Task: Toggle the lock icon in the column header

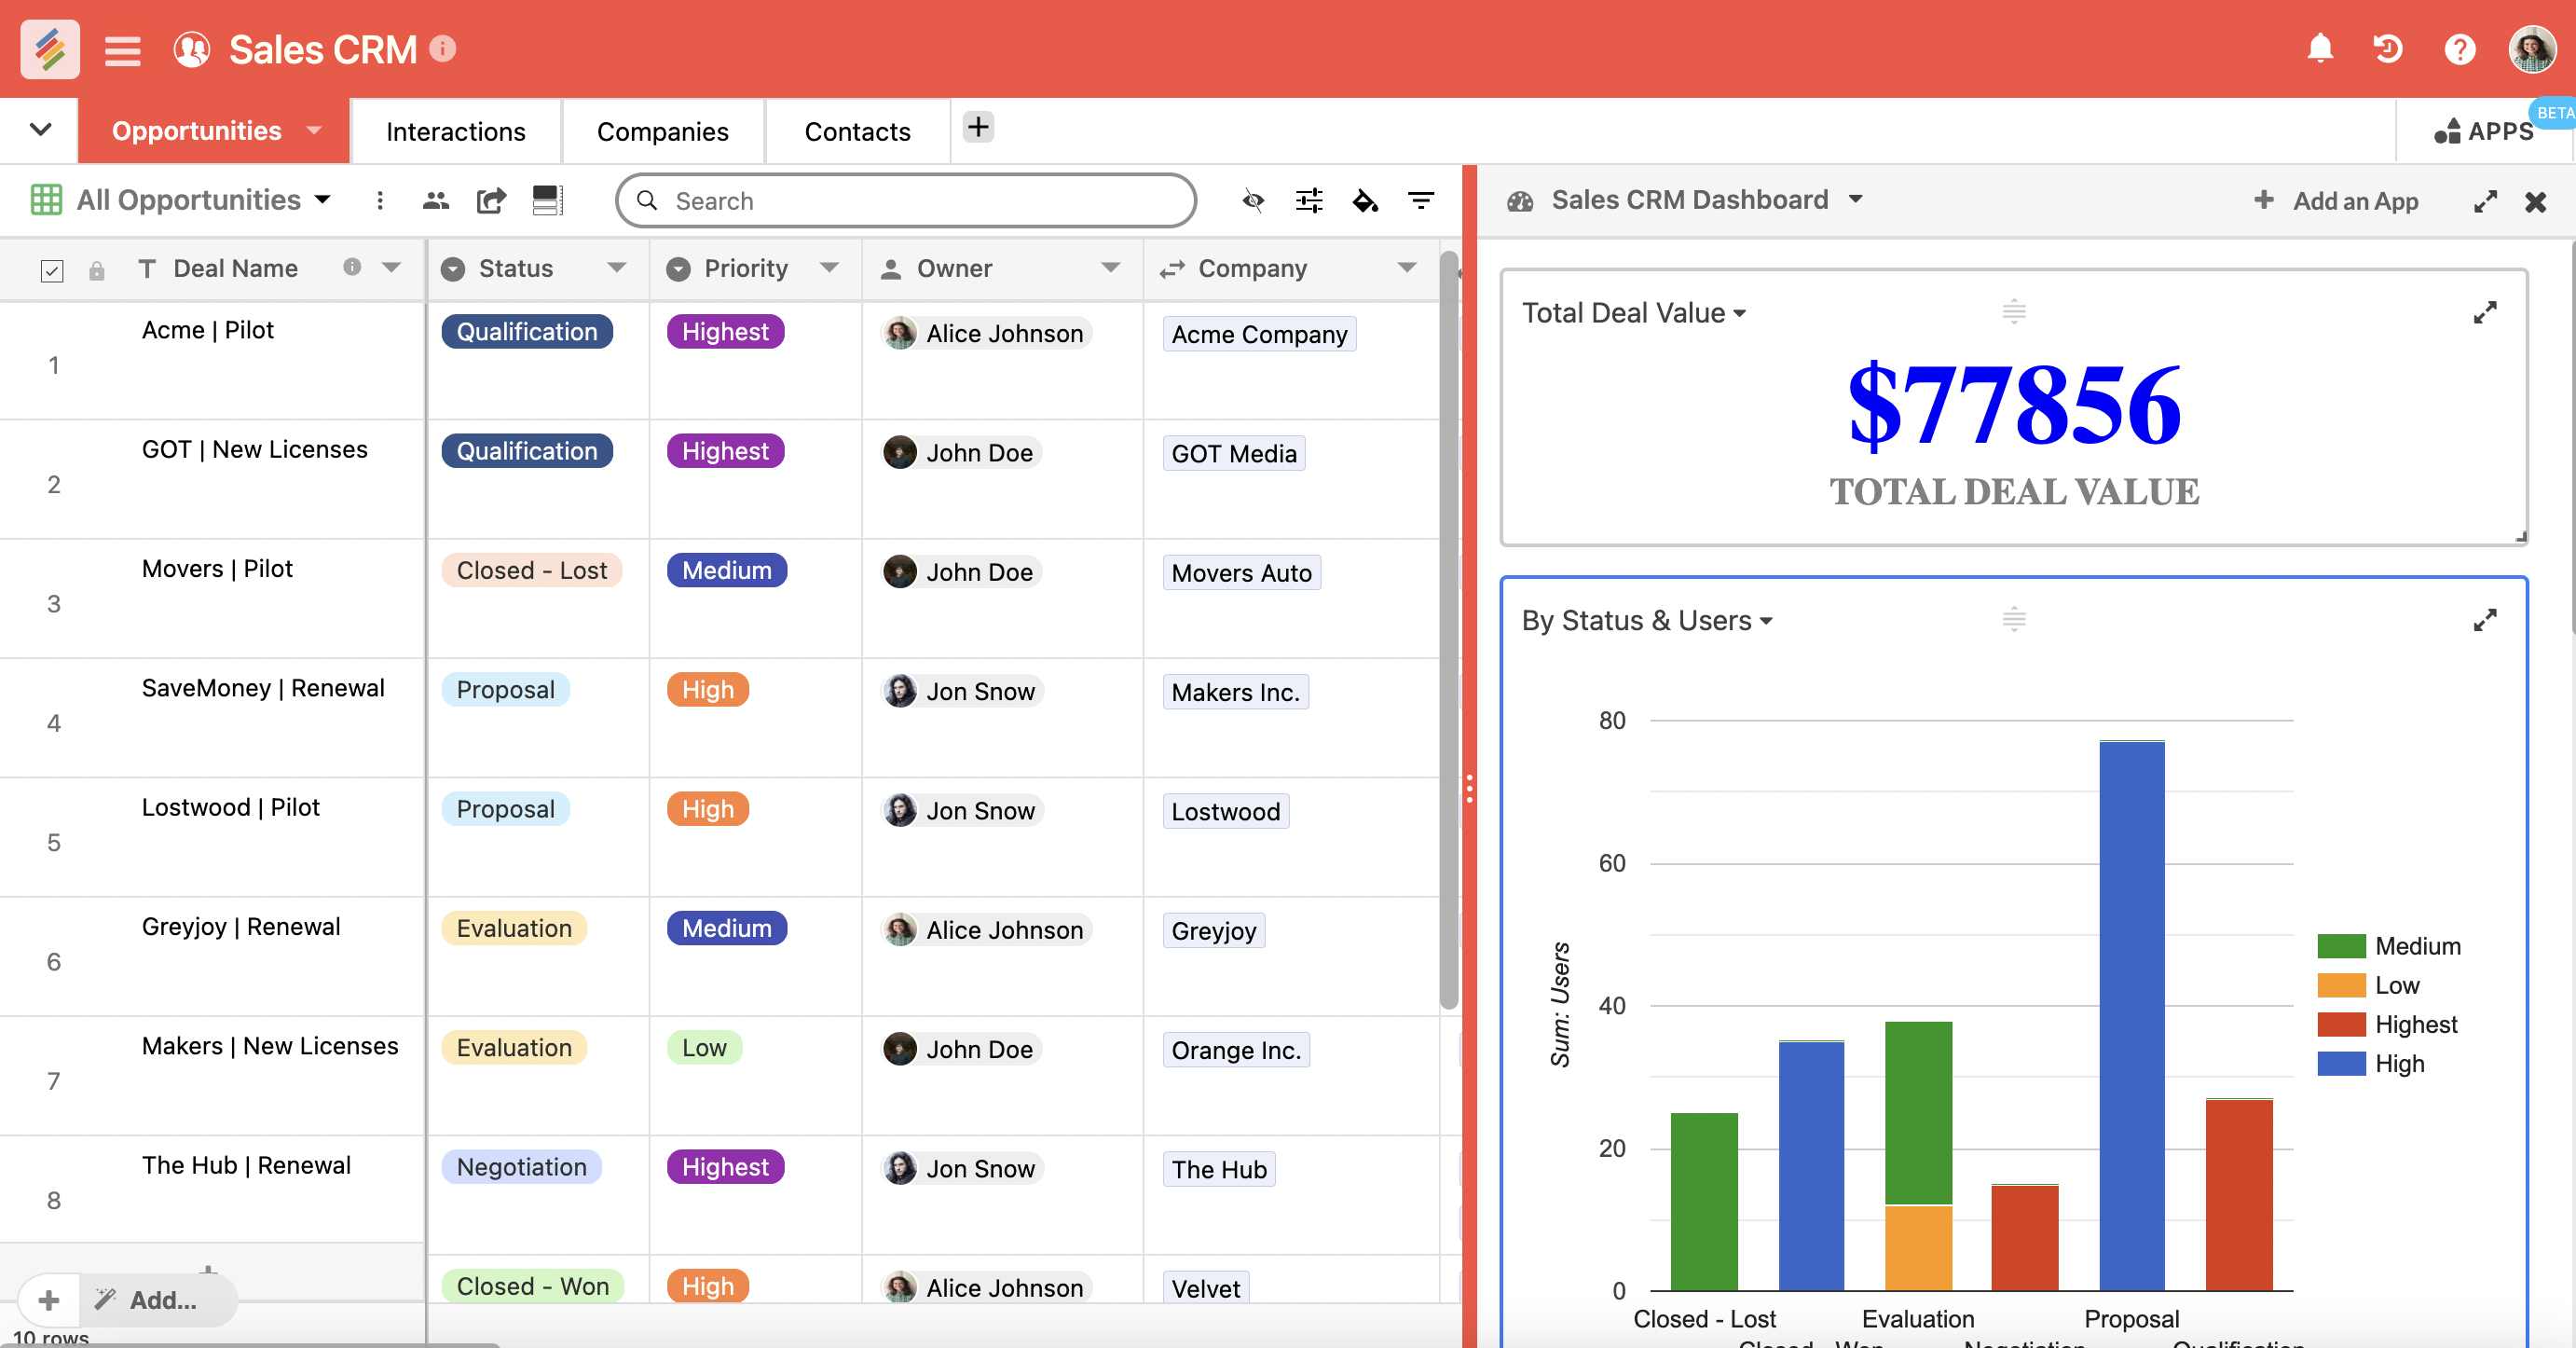Action: (x=96, y=270)
